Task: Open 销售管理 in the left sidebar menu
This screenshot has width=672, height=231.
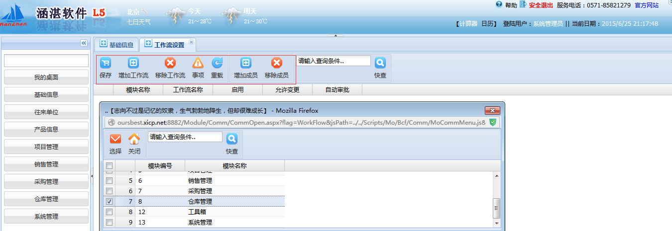Action: (46, 164)
